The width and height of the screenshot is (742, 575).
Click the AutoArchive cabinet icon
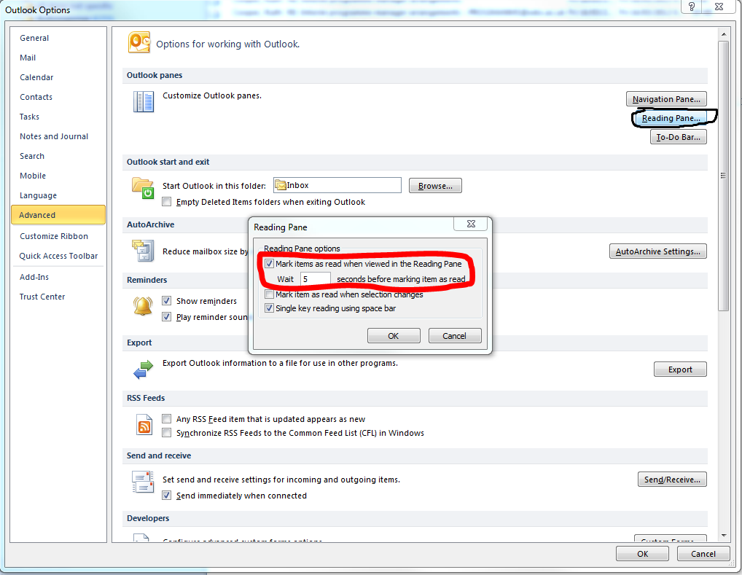tap(143, 251)
